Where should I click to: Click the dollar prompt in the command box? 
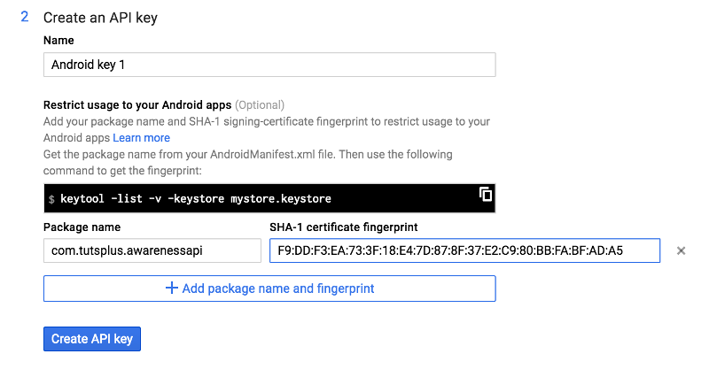(x=51, y=199)
